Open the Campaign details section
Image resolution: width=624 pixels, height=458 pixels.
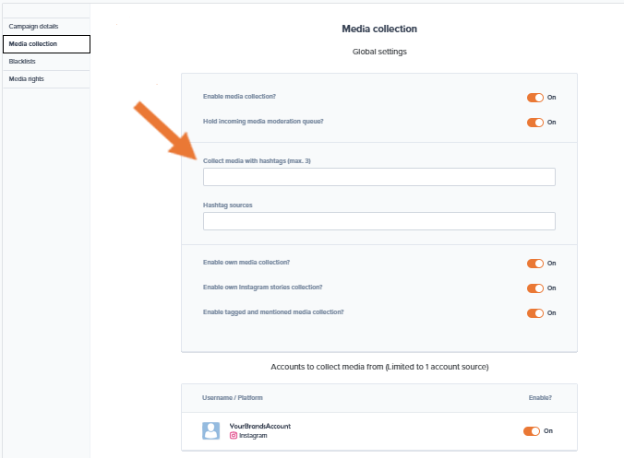(34, 26)
